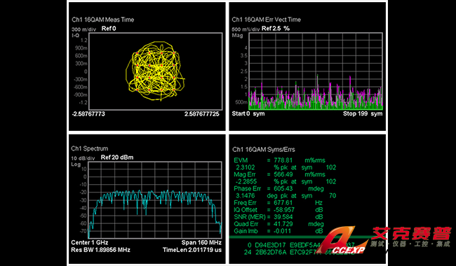Image resolution: width=456 pixels, height=266 pixels.
Task: Click the 300 m/div scale label
Action: pyautogui.click(x=83, y=29)
